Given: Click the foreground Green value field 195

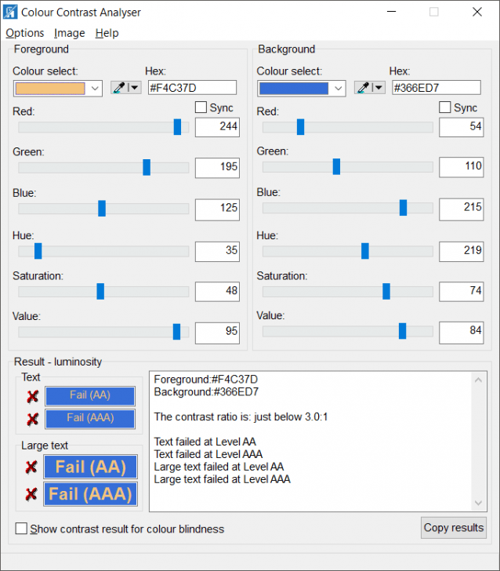Looking at the screenshot, I should click(x=217, y=168).
